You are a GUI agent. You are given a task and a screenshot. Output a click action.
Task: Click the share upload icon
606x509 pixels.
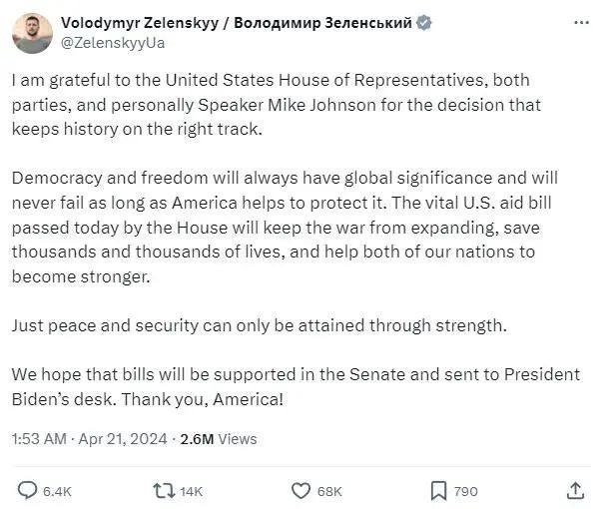point(575,490)
